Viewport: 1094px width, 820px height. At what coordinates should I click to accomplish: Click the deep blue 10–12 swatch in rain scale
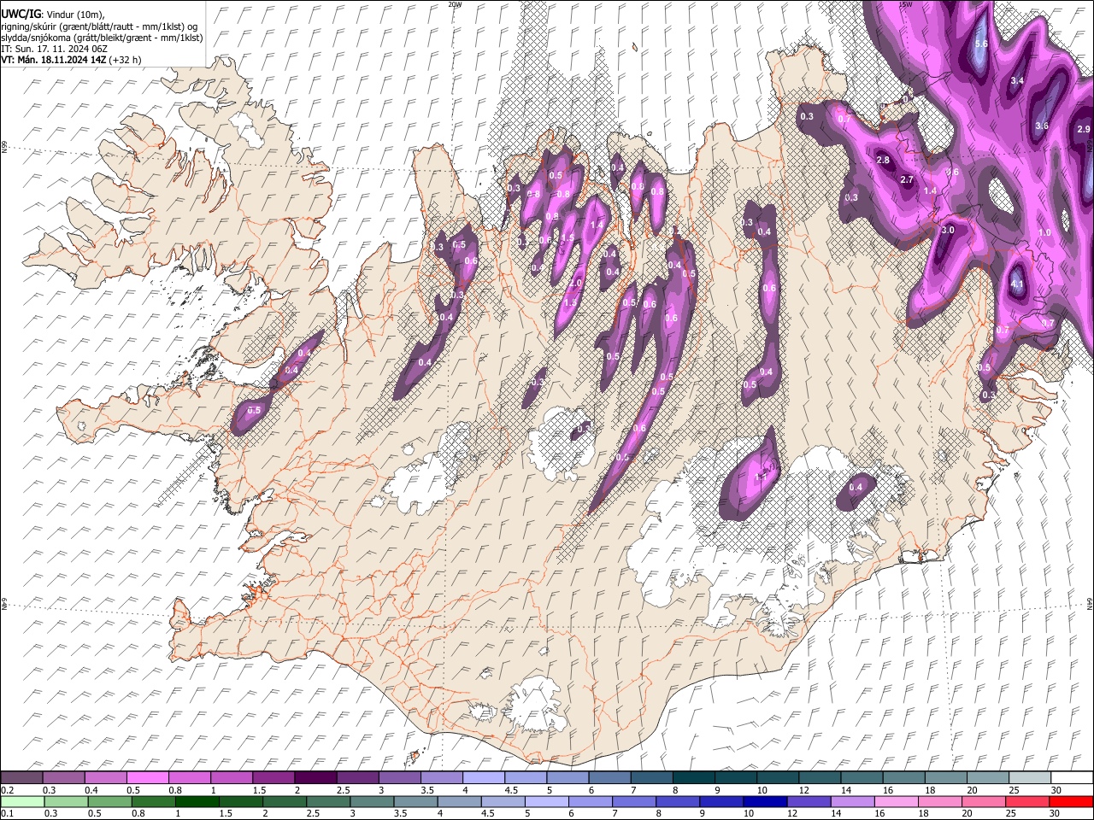click(765, 801)
